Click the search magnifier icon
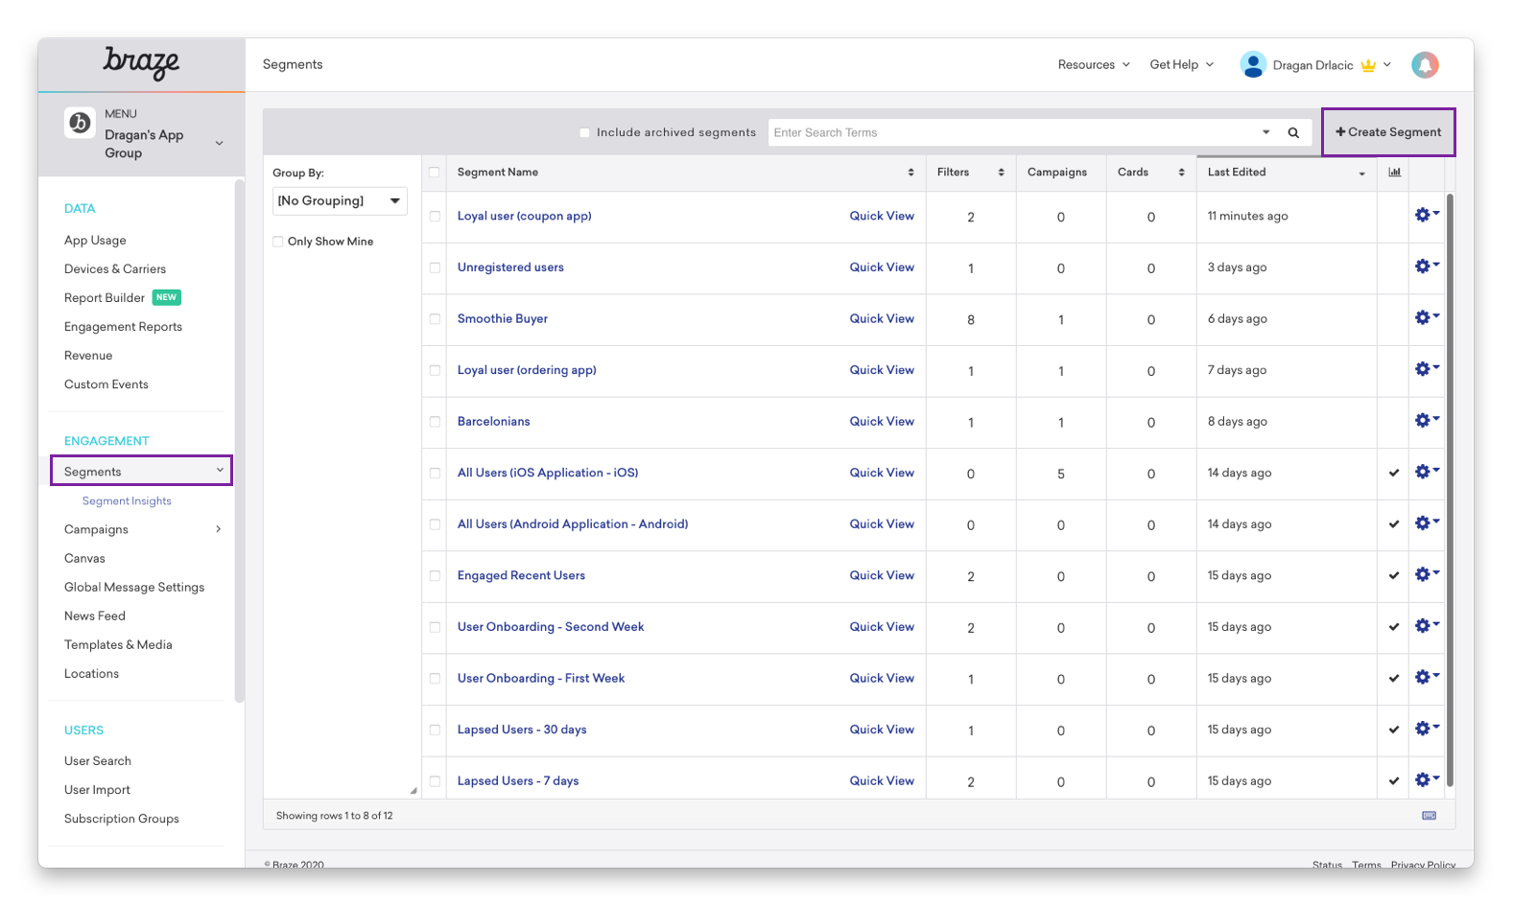 click(1293, 132)
